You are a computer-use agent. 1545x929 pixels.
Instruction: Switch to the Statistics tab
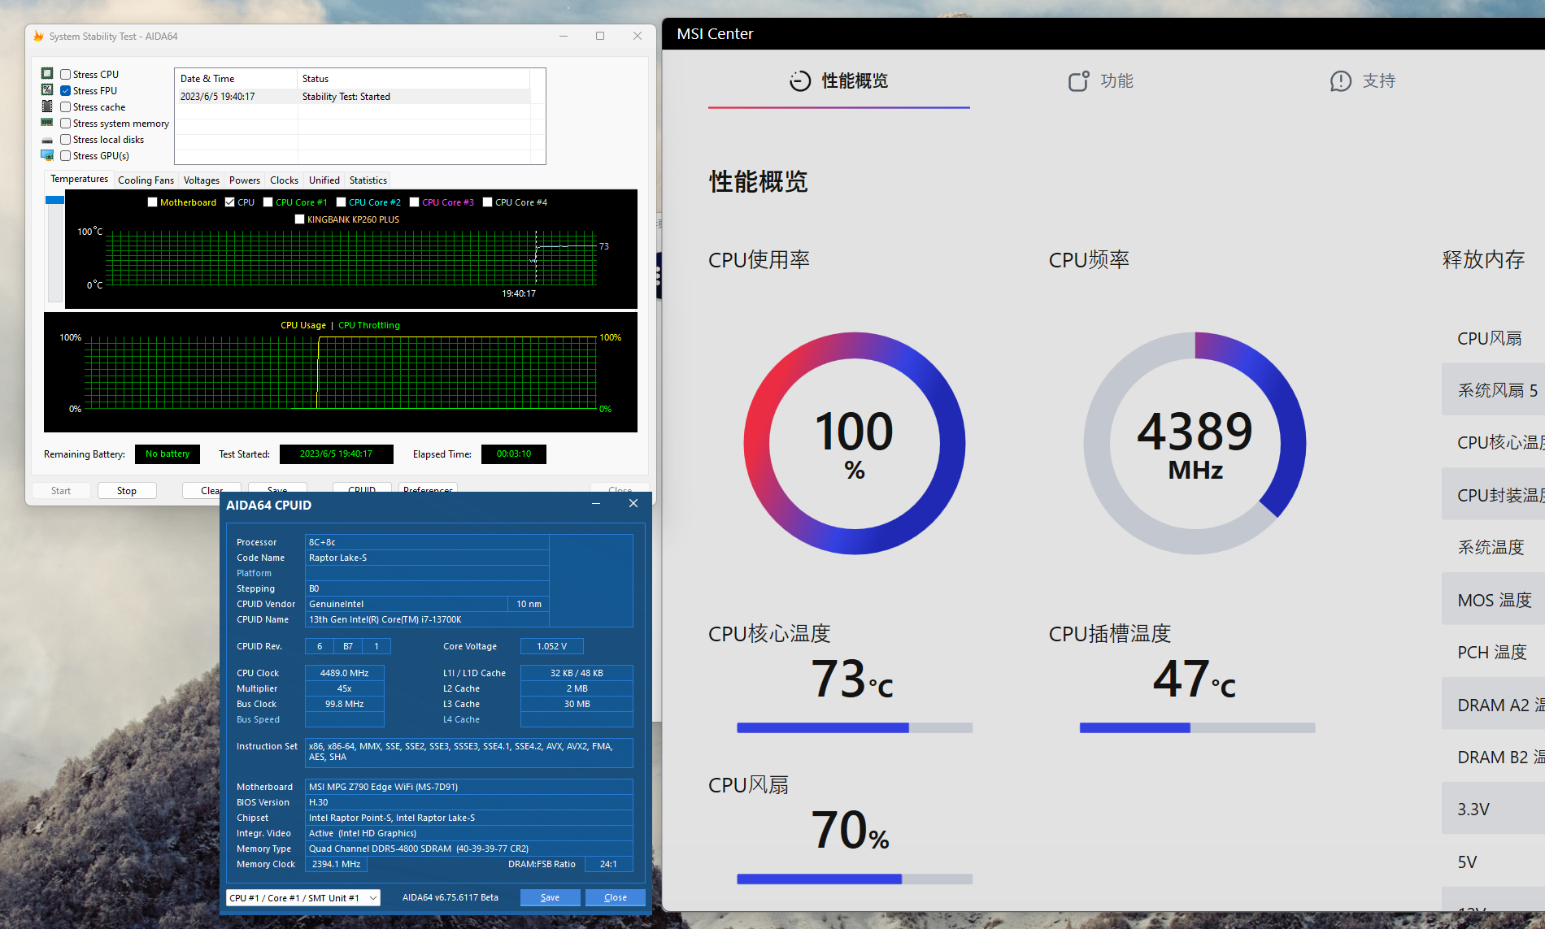[368, 180]
